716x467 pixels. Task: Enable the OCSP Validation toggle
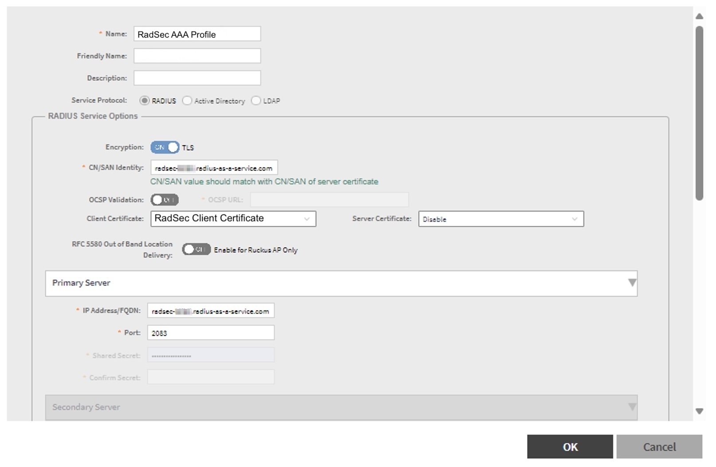(x=164, y=200)
